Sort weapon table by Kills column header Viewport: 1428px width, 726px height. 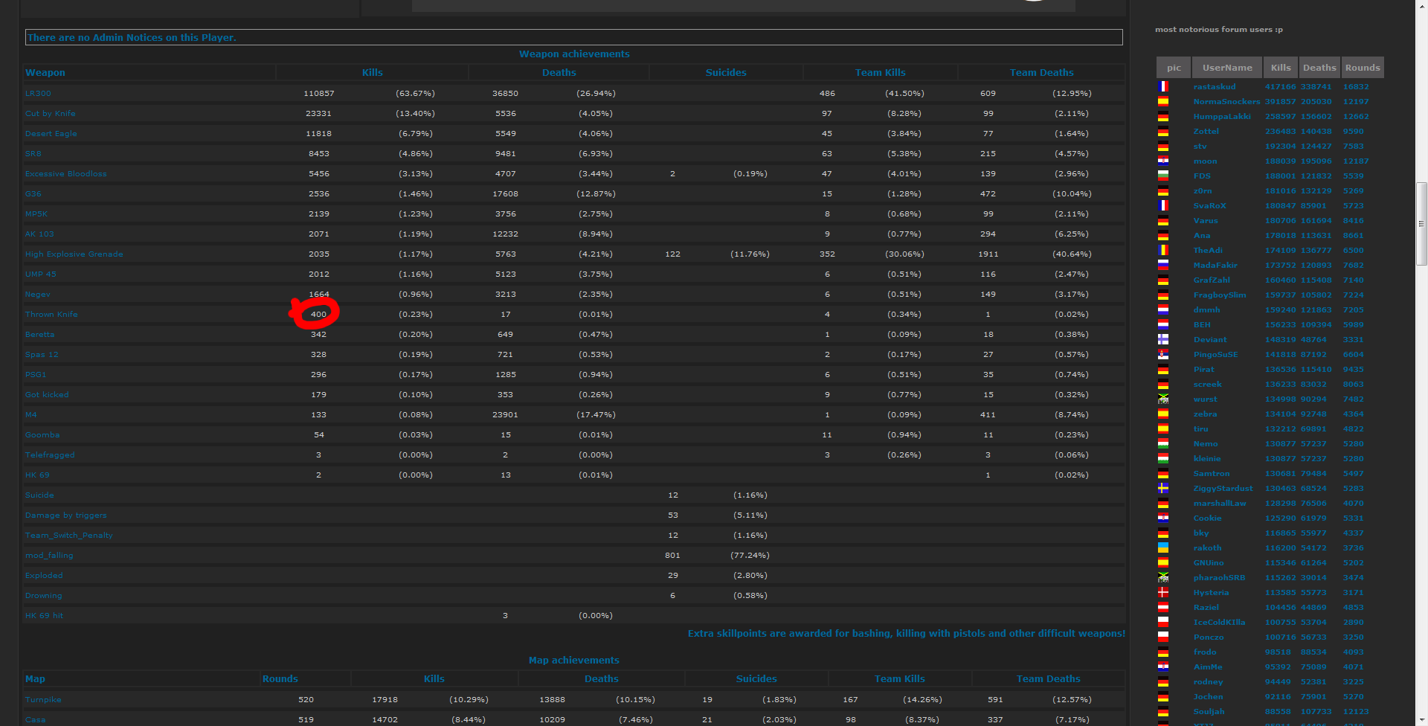[x=372, y=73]
